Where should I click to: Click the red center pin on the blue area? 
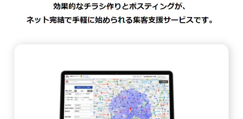click(x=130, y=109)
